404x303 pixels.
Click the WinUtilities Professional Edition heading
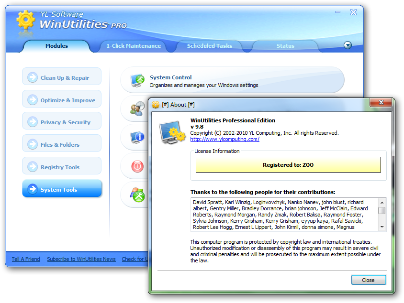point(233,120)
